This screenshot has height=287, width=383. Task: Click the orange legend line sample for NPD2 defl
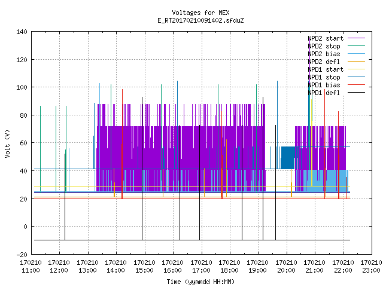[357, 62]
